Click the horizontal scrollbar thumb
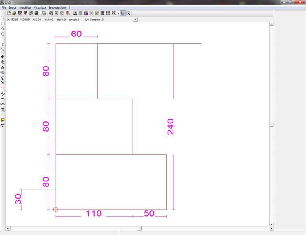 139,228
